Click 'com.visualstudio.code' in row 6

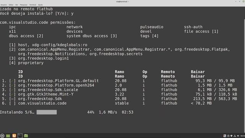[x=42, y=103]
